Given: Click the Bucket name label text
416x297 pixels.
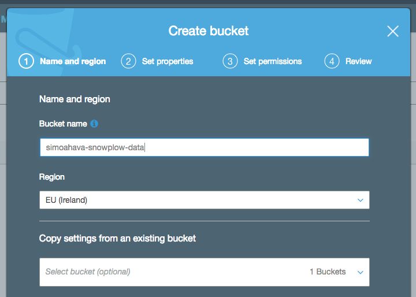Looking at the screenshot, I should (x=63, y=124).
